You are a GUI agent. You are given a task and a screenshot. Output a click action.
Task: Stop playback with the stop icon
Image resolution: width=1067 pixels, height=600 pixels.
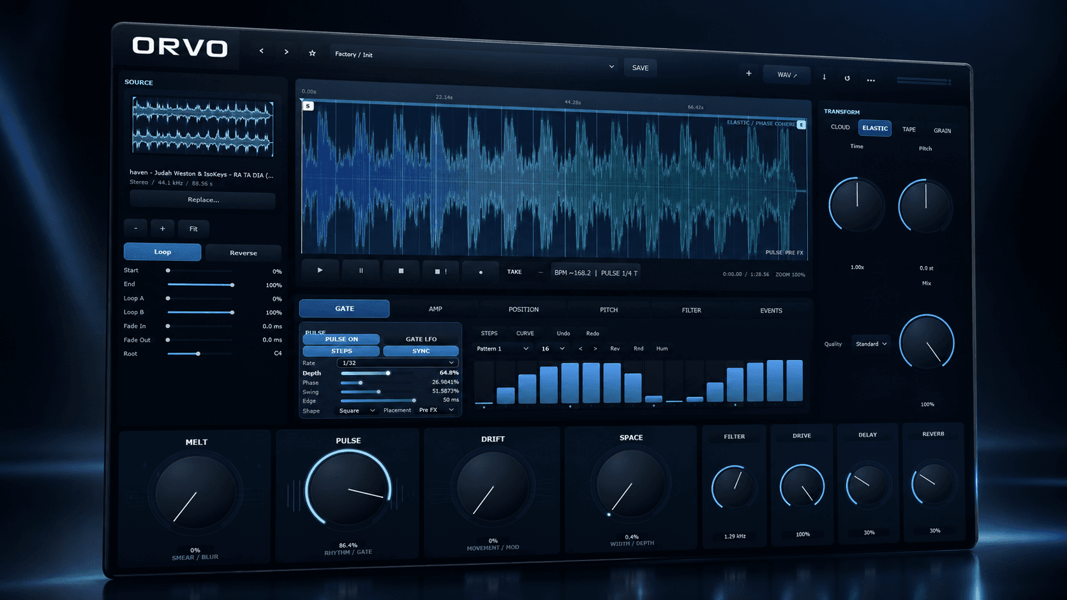pyautogui.click(x=401, y=271)
